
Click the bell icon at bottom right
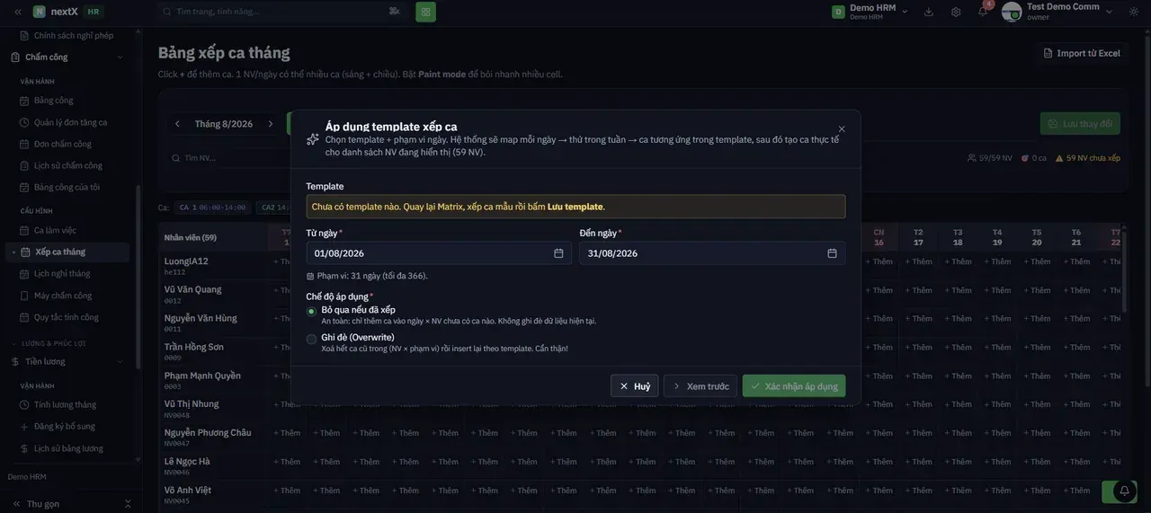tap(1124, 491)
